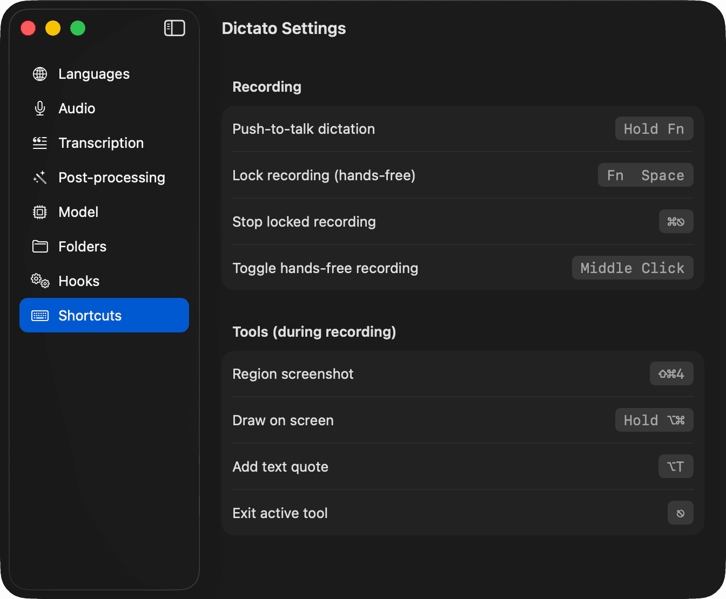The height and width of the screenshot is (599, 726).
Task: Switch to the Transcription section
Action: tap(101, 142)
